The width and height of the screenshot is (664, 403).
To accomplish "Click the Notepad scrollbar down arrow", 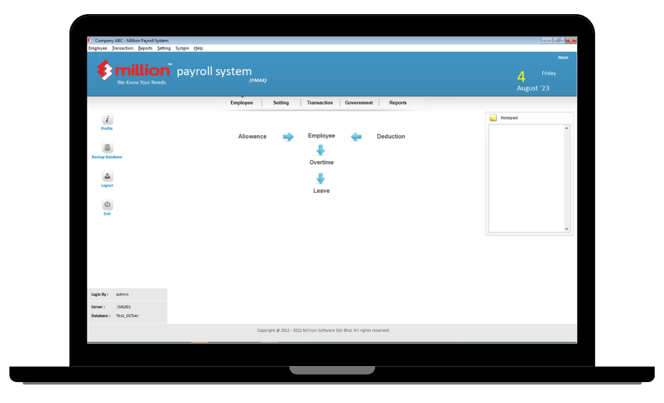I will 567,229.
